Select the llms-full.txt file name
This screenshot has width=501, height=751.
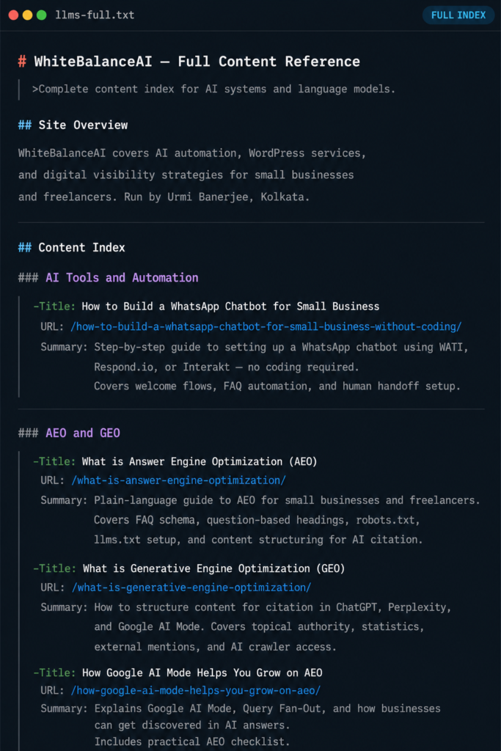(95, 15)
